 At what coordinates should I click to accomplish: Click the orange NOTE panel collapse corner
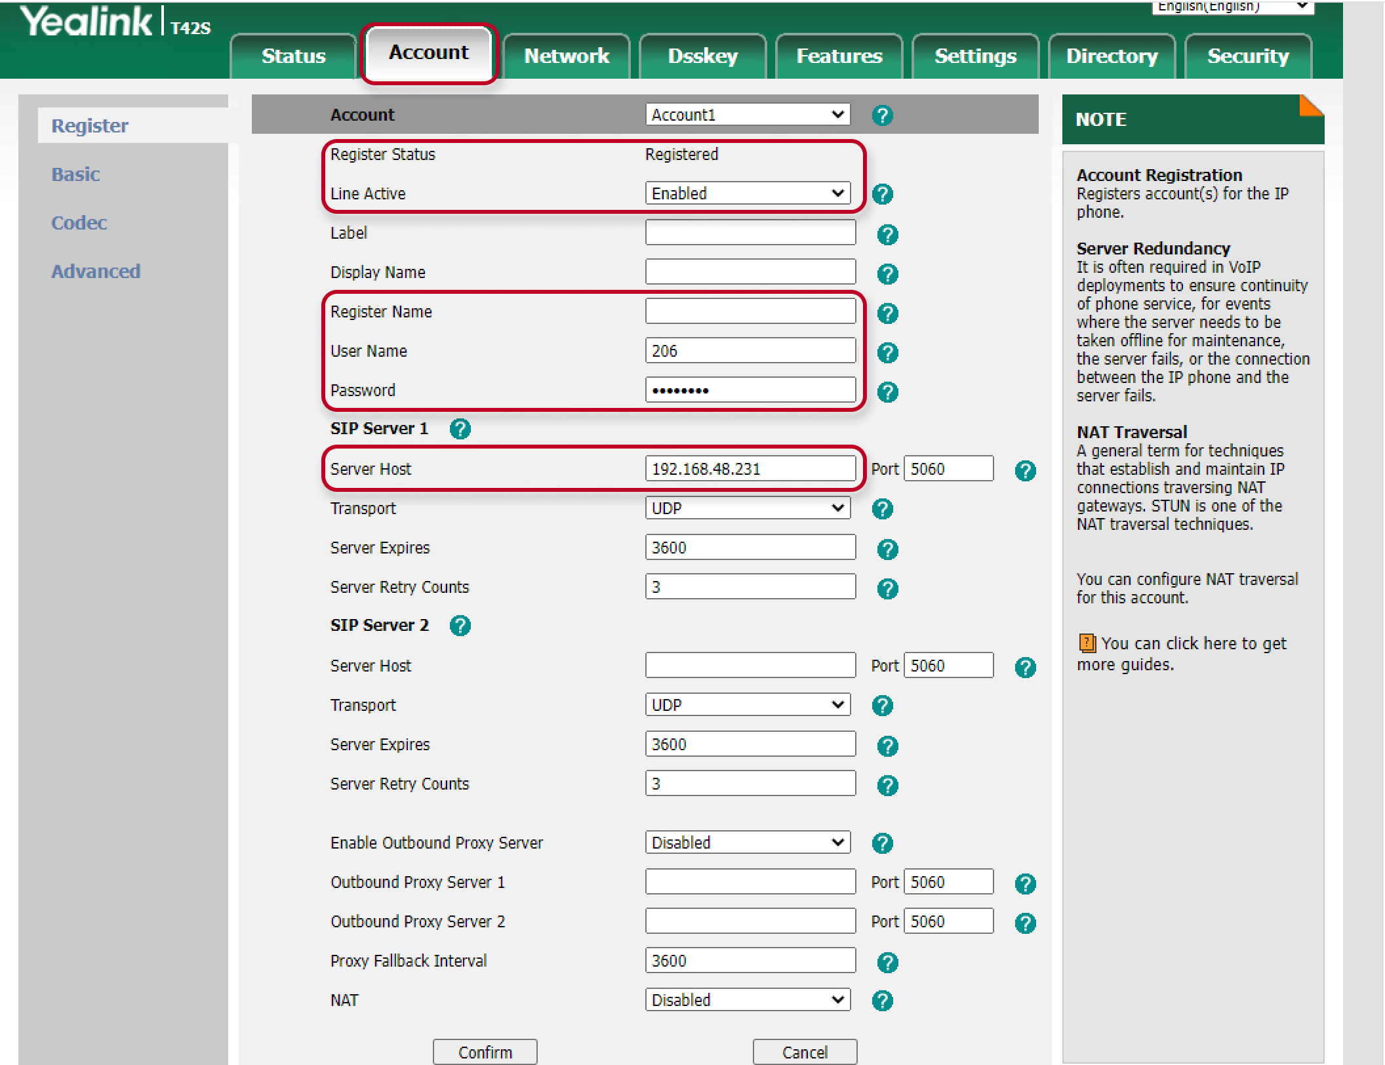click(x=1312, y=106)
